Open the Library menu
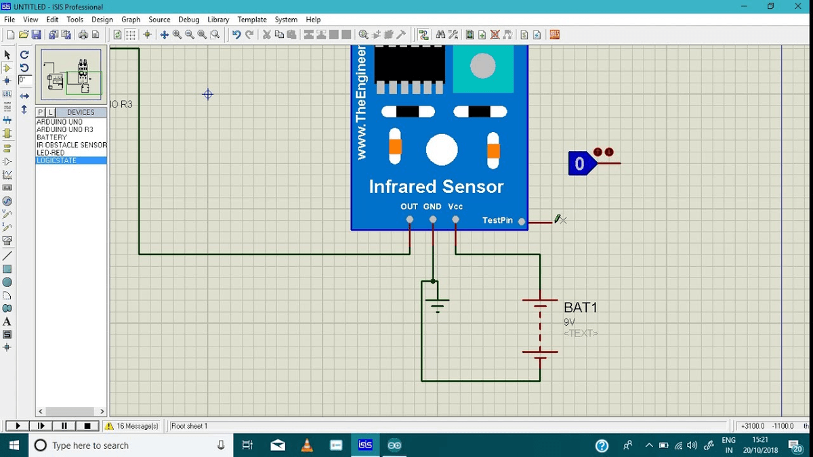Screen dimensions: 813x457 (218, 20)
